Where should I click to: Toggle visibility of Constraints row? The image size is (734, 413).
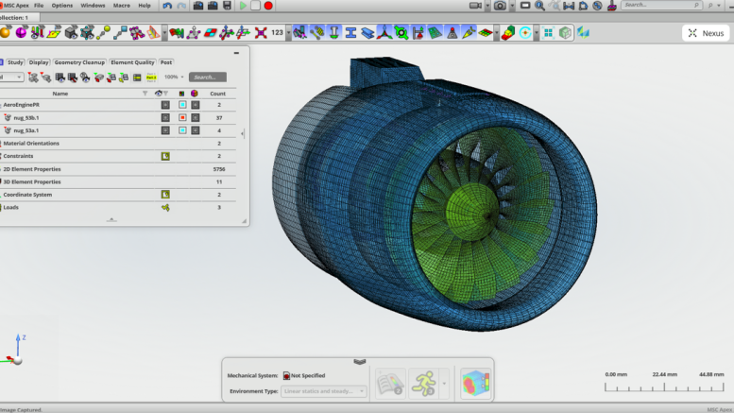tap(164, 156)
